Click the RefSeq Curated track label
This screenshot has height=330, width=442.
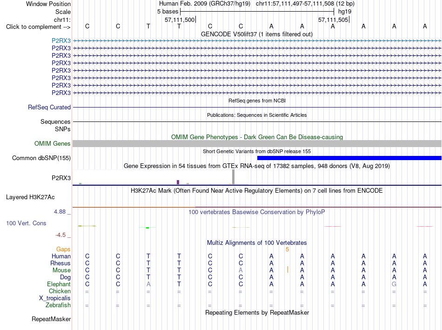(49, 107)
